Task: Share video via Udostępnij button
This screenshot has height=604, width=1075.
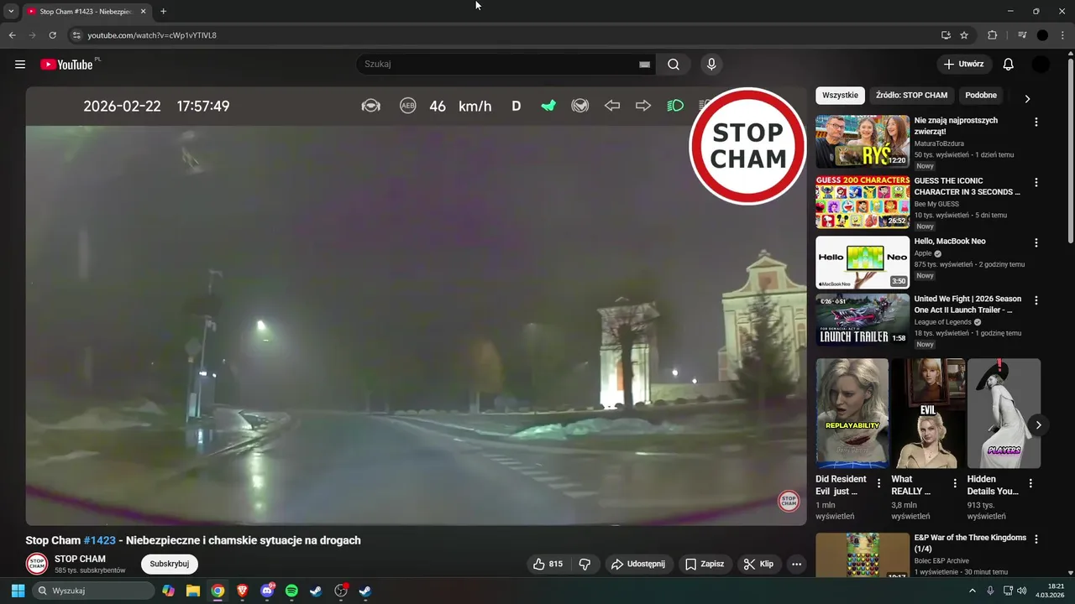Action: click(x=637, y=564)
